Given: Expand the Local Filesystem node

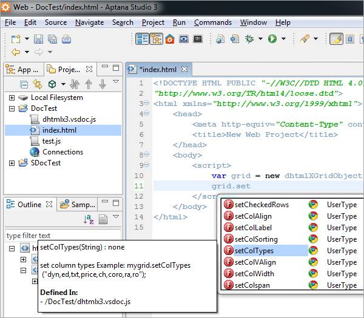Looking at the screenshot, I should 12,98.
